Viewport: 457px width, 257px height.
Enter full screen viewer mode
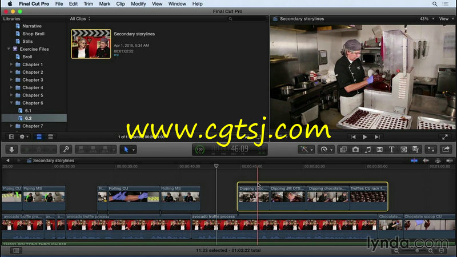point(445,137)
